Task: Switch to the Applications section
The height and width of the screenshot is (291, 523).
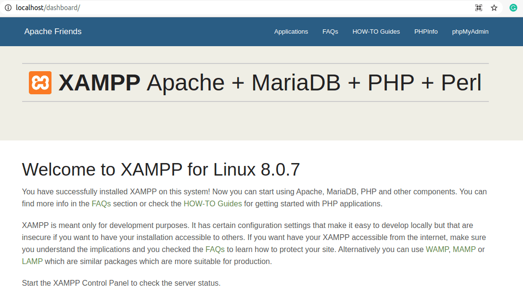Action: [291, 32]
